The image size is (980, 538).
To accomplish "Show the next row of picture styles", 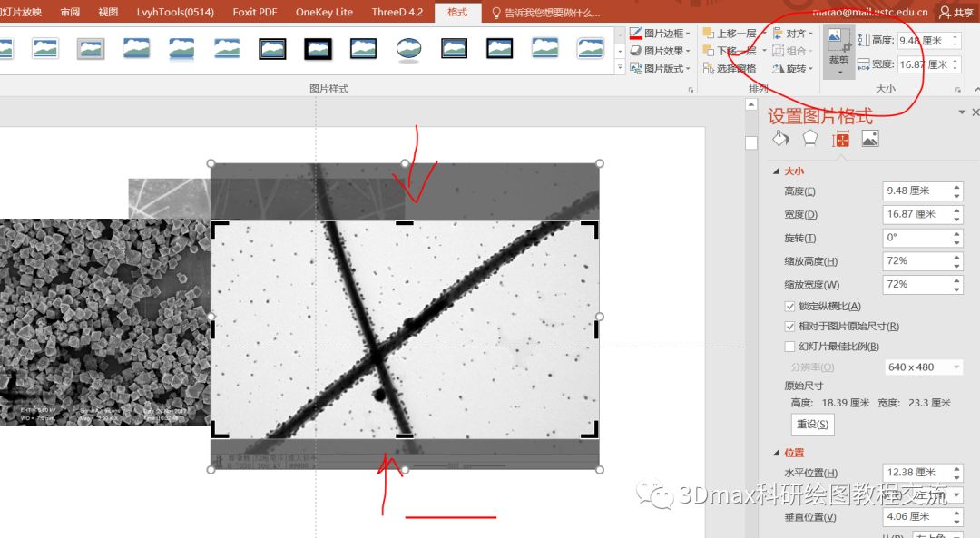I will pyautogui.click(x=620, y=51).
